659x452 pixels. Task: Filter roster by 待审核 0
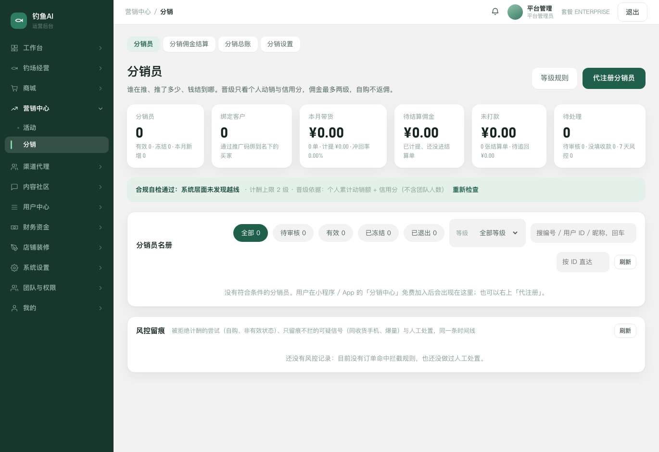click(293, 233)
